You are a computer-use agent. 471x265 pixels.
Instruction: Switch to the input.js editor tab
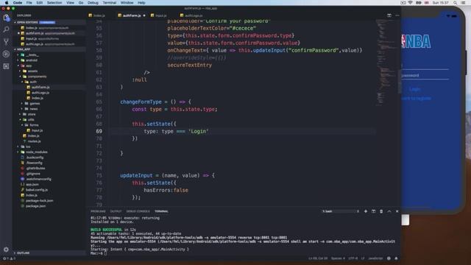[160, 15]
